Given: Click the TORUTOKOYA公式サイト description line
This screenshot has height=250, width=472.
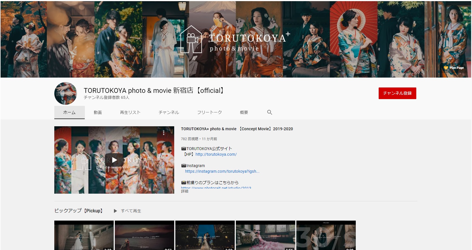Looking at the screenshot, I should point(207,149).
